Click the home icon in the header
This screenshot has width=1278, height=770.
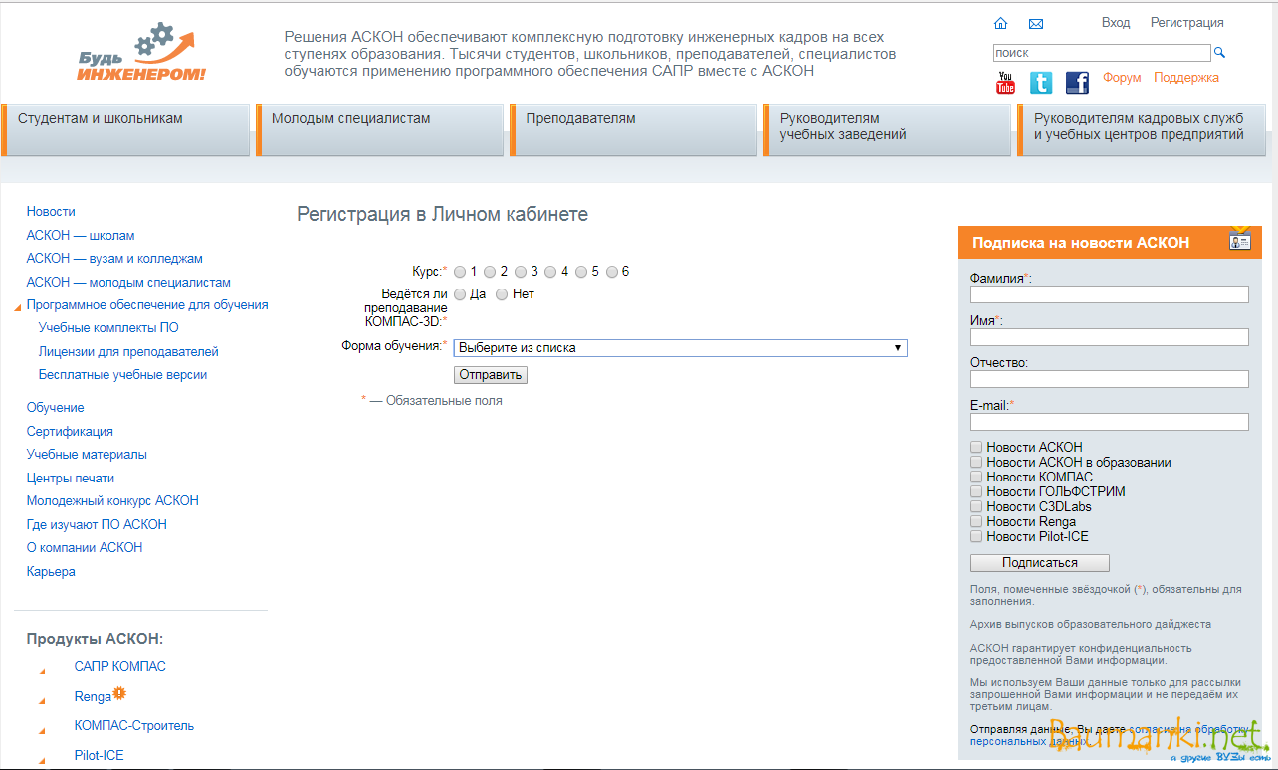[x=1001, y=24]
